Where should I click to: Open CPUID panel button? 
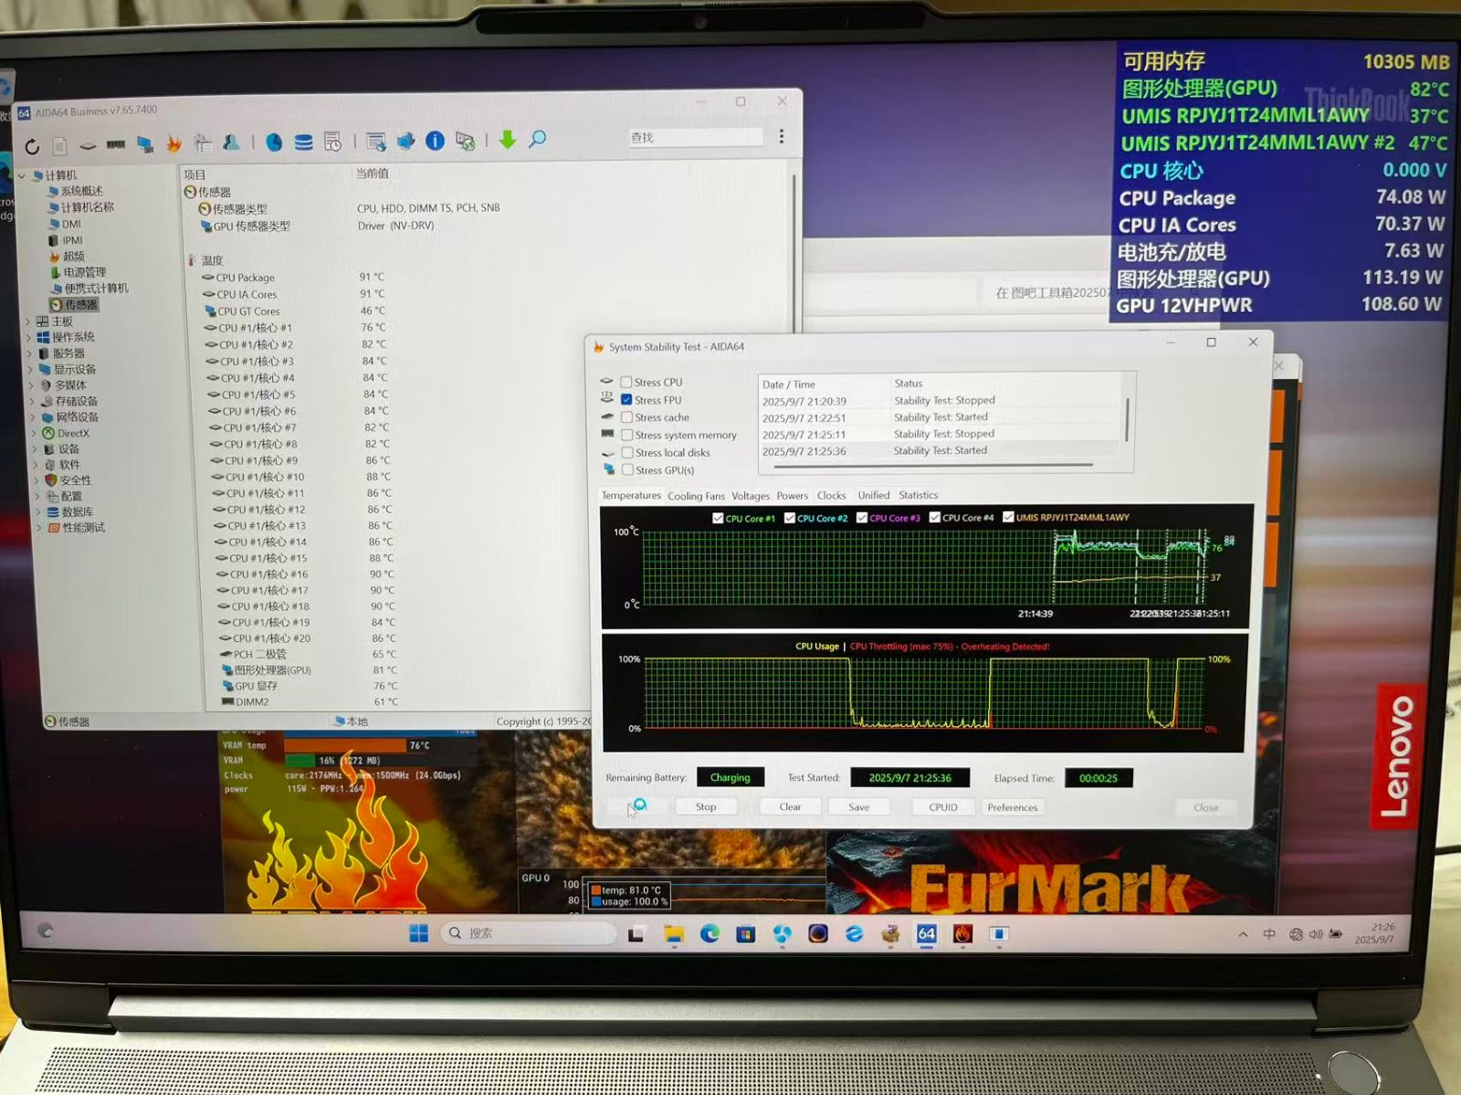tap(943, 807)
